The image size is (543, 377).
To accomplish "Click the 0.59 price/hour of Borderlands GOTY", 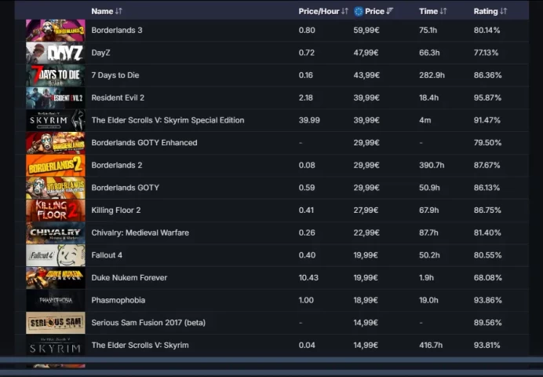I will coord(307,188).
